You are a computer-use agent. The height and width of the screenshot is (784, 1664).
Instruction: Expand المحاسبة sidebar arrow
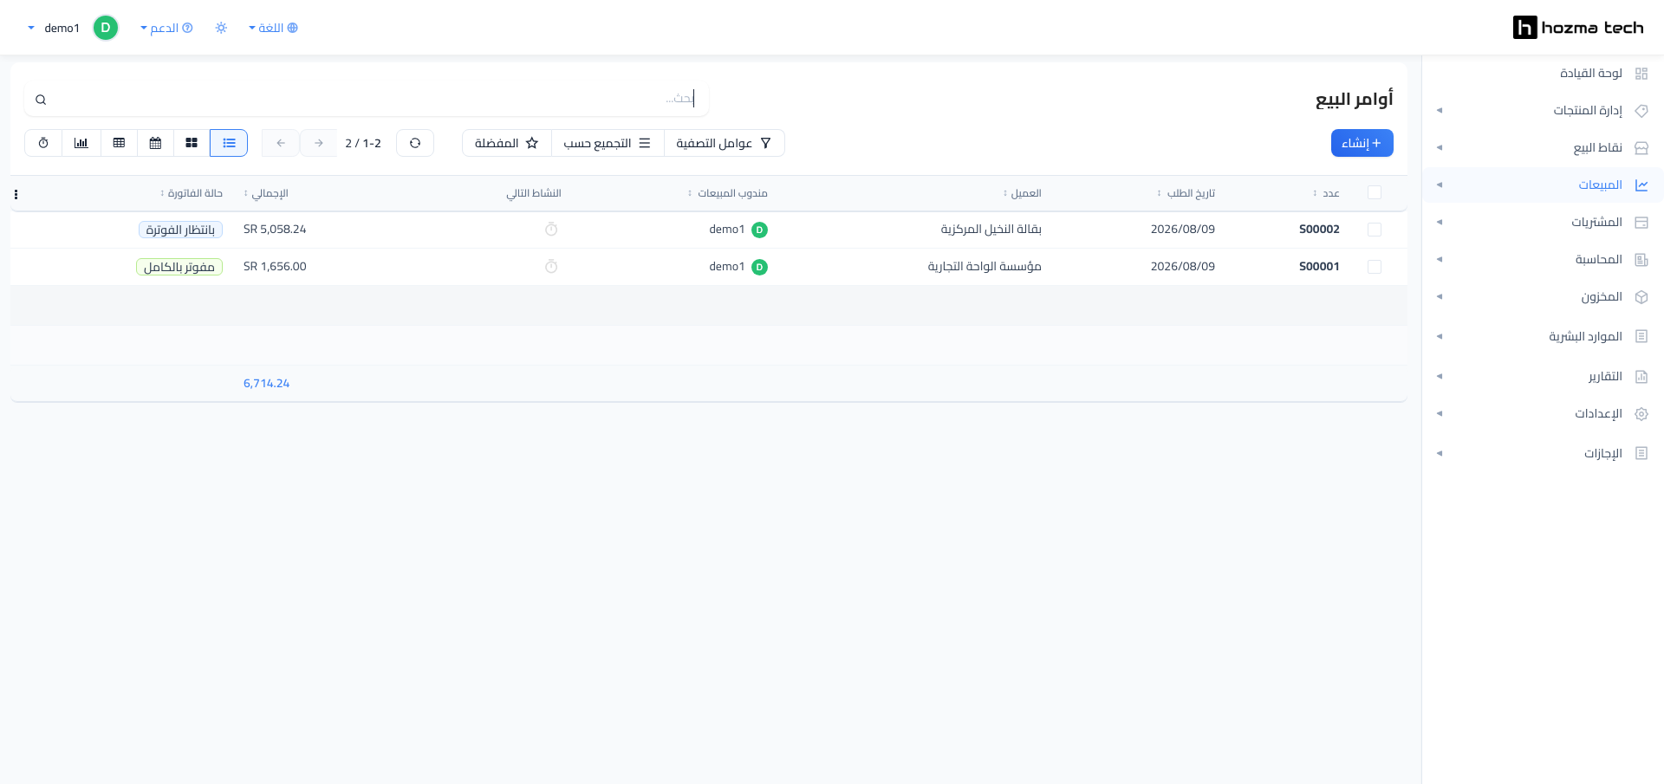1440,260
